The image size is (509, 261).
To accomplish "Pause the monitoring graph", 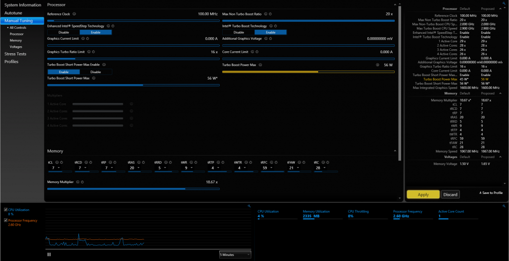I will tap(49, 254).
